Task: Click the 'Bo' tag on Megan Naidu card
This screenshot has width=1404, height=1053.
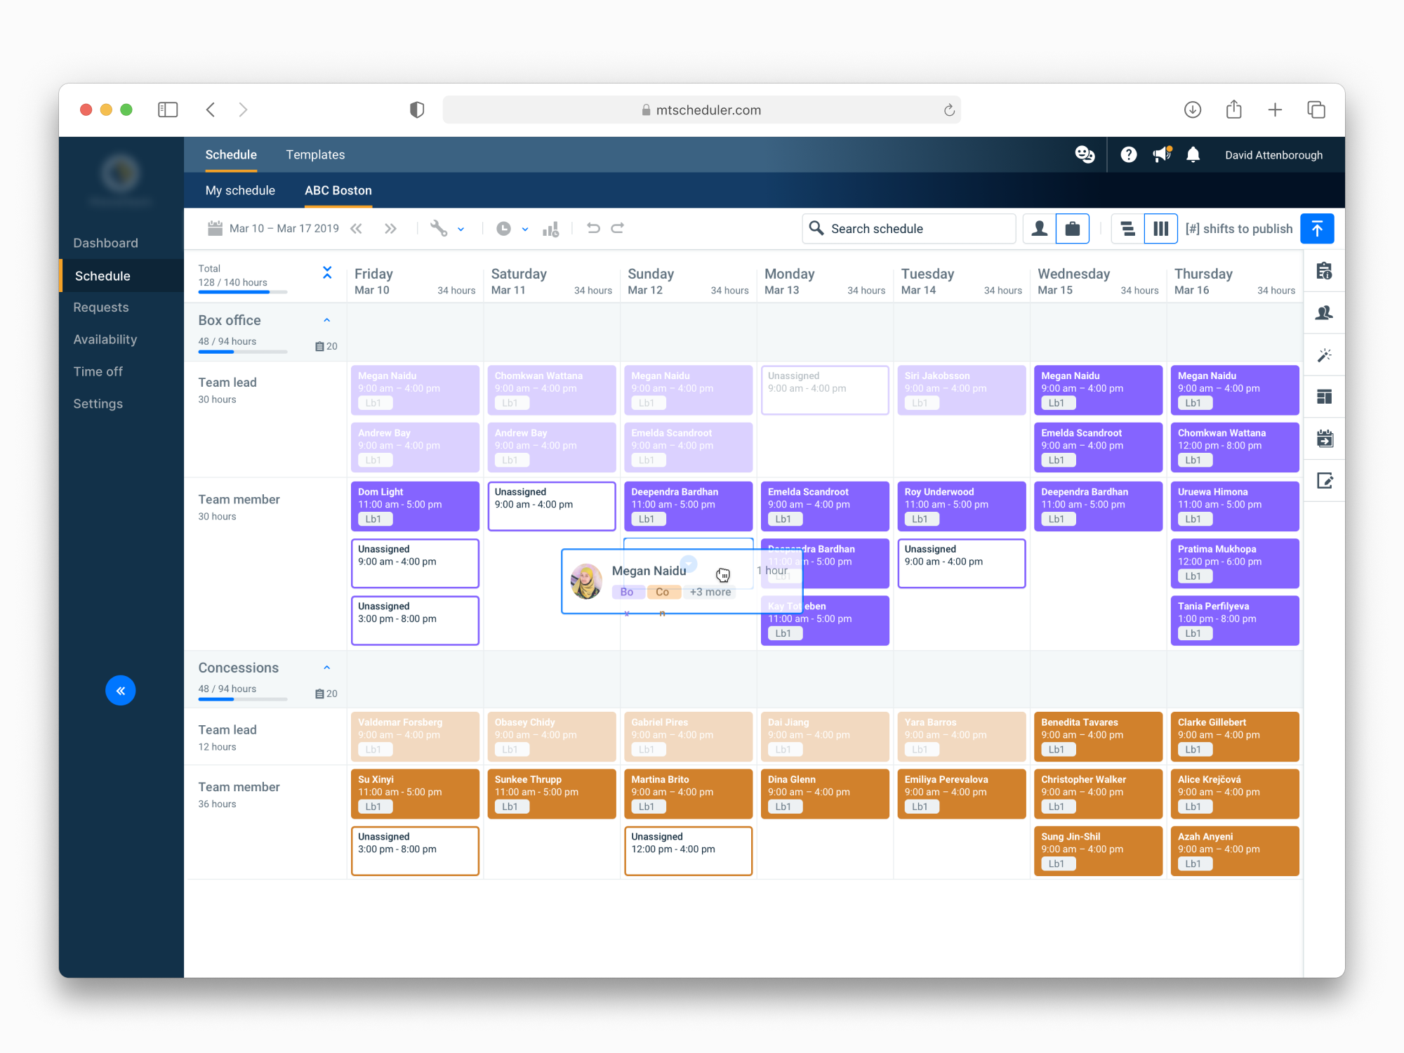Action: click(627, 592)
